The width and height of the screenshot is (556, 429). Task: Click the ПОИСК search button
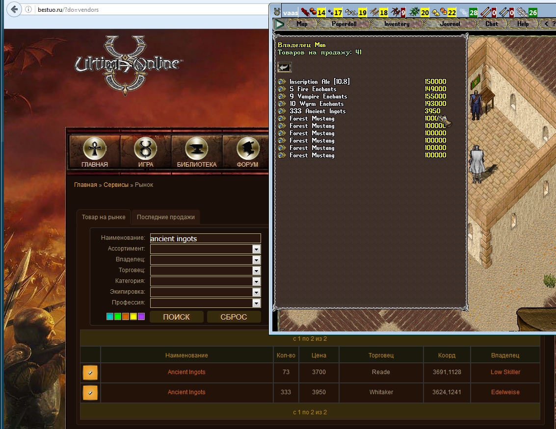[176, 317]
